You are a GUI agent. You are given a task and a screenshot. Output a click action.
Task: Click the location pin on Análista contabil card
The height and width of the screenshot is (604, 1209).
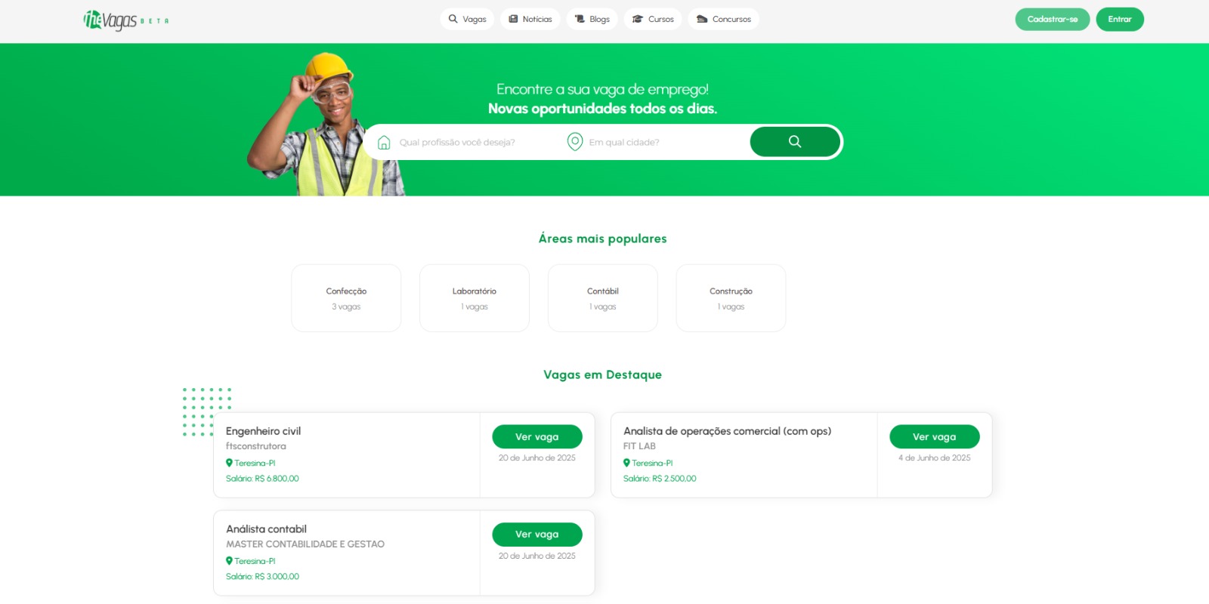pyautogui.click(x=229, y=561)
